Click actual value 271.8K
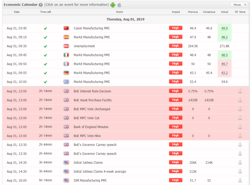The image size is (252, 185). (x=224, y=46)
